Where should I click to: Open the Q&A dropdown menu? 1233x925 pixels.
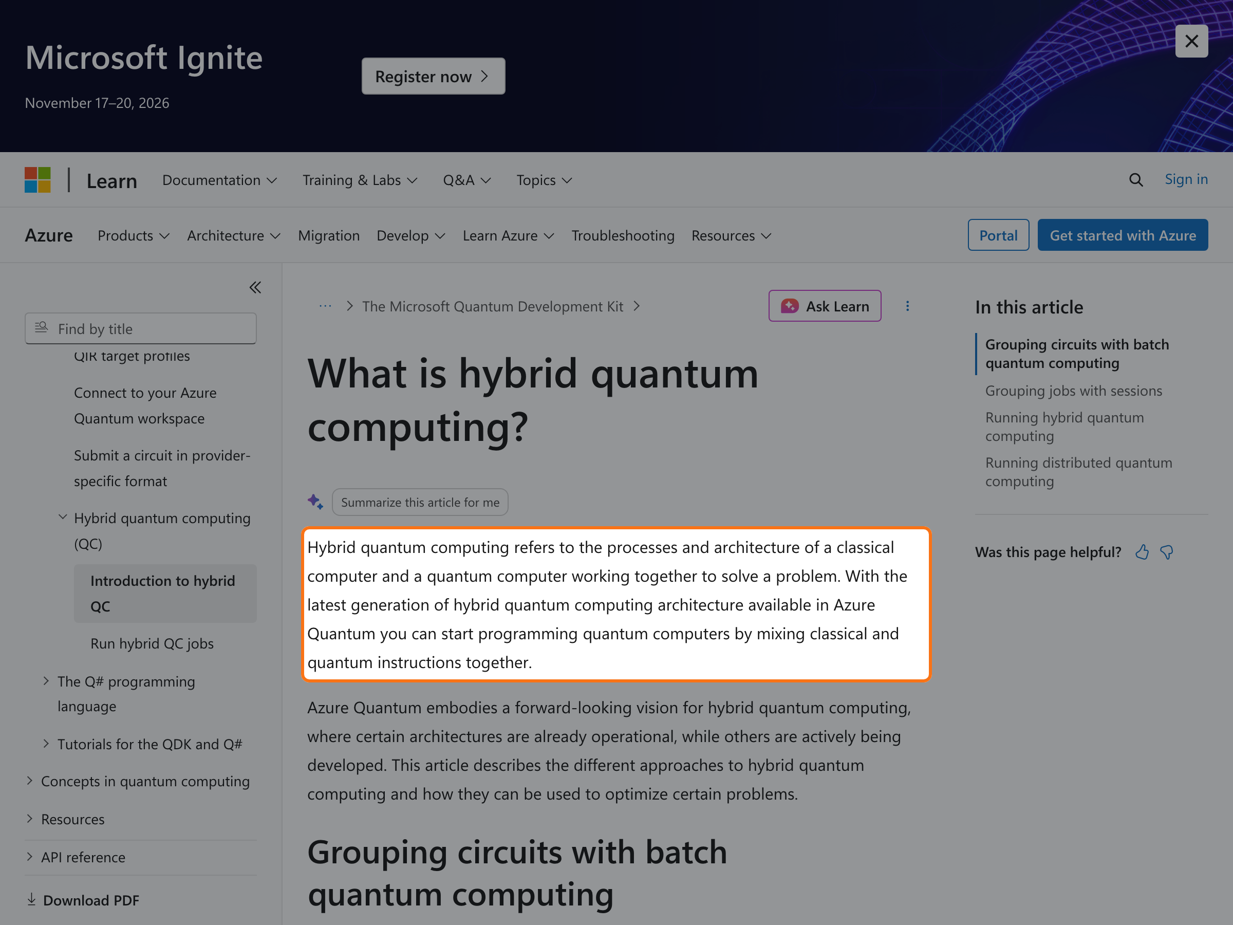coord(466,180)
